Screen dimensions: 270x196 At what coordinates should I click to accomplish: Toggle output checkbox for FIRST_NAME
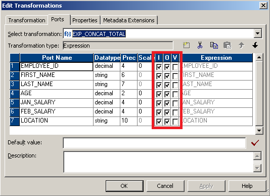167,76
